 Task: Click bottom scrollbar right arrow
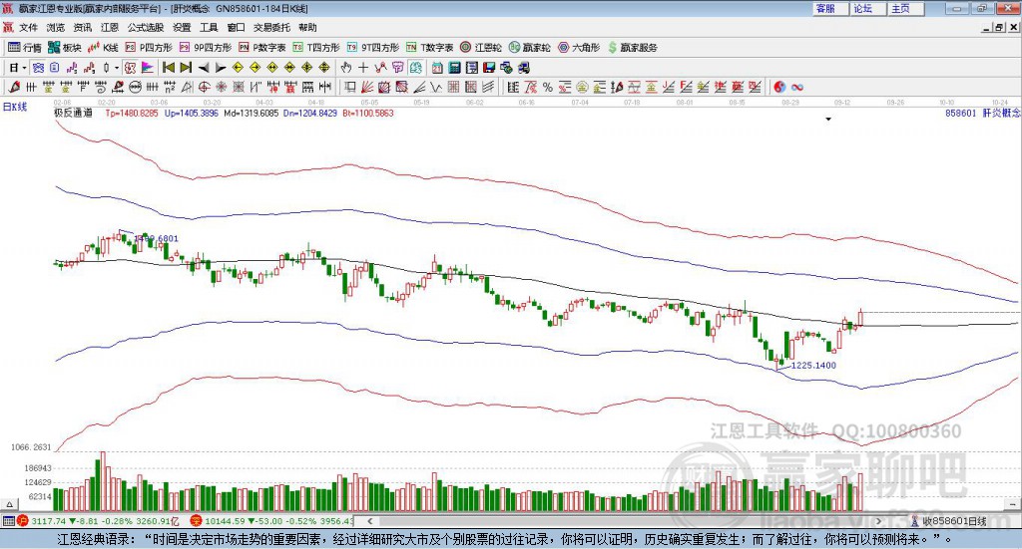(878, 520)
